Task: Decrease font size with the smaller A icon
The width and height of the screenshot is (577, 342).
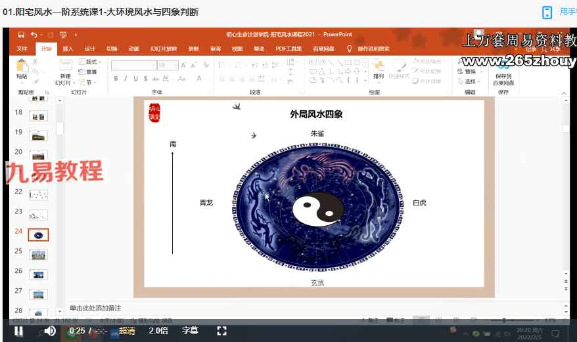Action: click(194, 66)
